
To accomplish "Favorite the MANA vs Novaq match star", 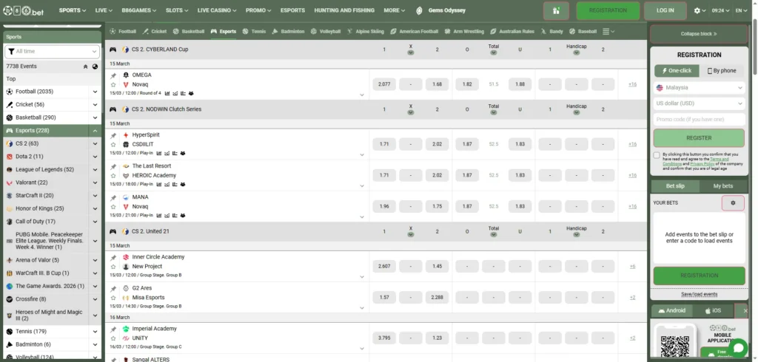I will [113, 207].
